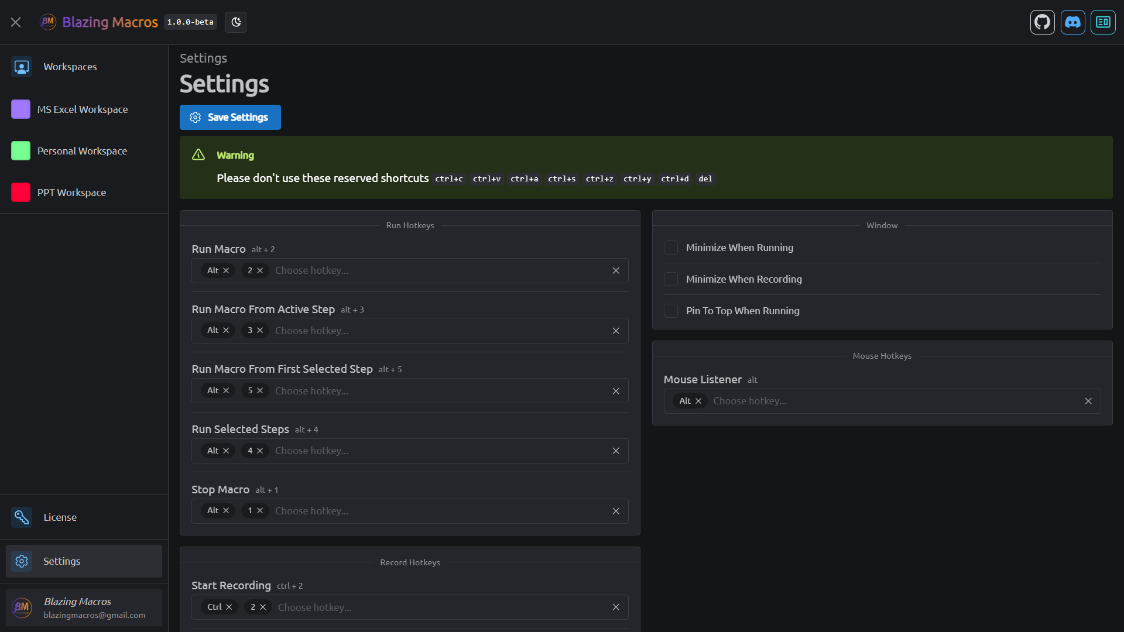The image size is (1124, 632).
Task: Remove 4 tag from Run Selected Steps
Action: (x=260, y=451)
